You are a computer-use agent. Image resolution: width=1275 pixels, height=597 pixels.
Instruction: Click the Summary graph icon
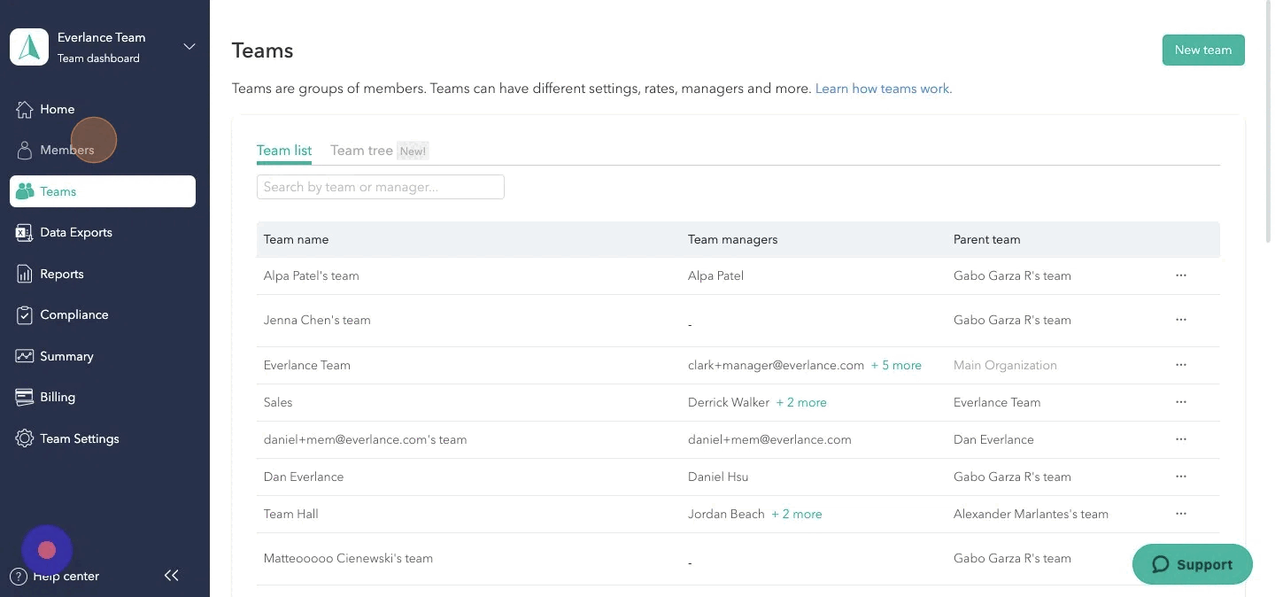(25, 356)
